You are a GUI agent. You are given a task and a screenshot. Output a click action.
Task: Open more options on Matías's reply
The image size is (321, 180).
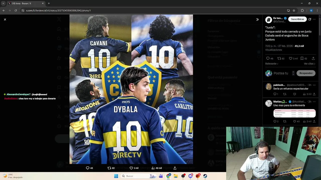(x=314, y=102)
